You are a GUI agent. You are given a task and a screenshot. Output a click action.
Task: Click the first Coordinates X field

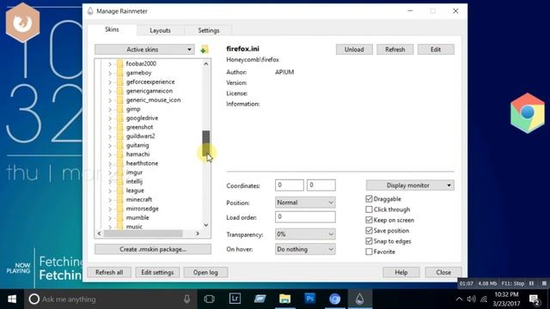tap(290, 185)
